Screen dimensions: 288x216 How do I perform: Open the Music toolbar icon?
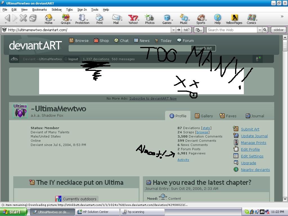pos(184,19)
